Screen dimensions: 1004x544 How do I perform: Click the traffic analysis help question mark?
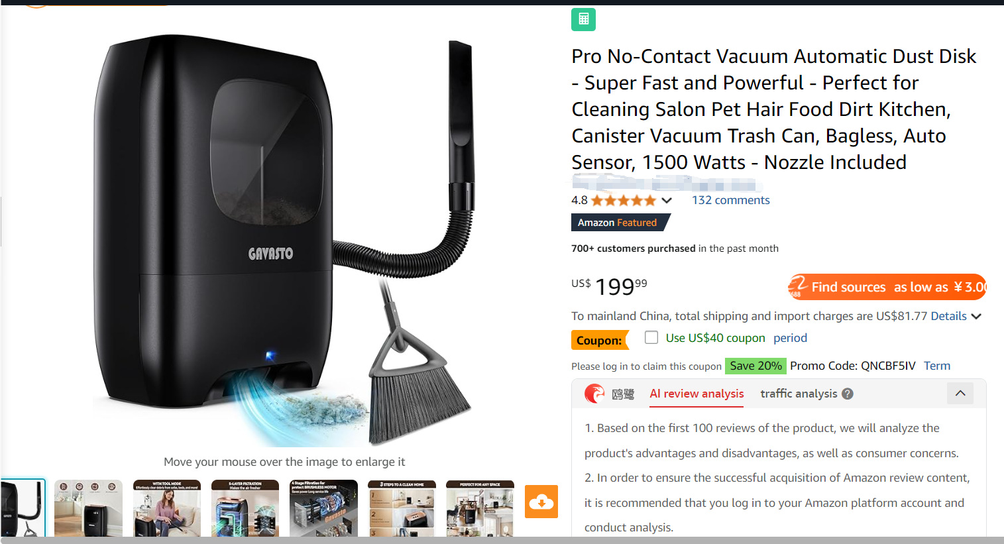pyautogui.click(x=847, y=394)
